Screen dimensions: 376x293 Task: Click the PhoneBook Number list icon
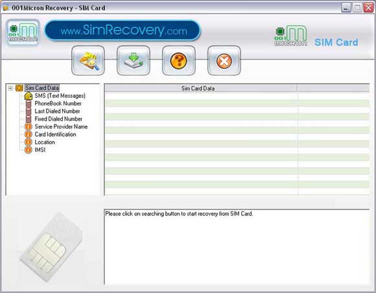pos(29,104)
